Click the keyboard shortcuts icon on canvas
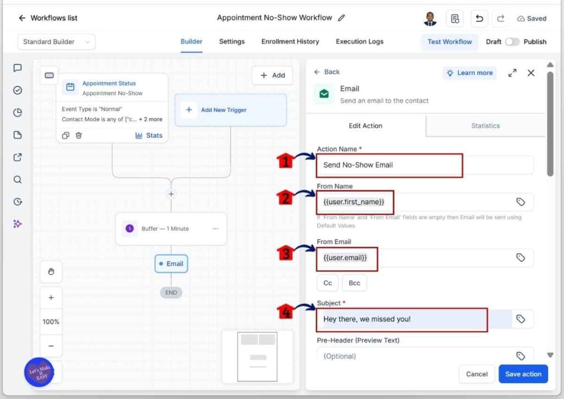564x399 pixels. click(49, 75)
